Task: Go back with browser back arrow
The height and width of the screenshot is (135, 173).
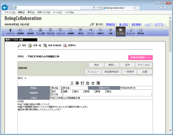Action: (5, 8)
